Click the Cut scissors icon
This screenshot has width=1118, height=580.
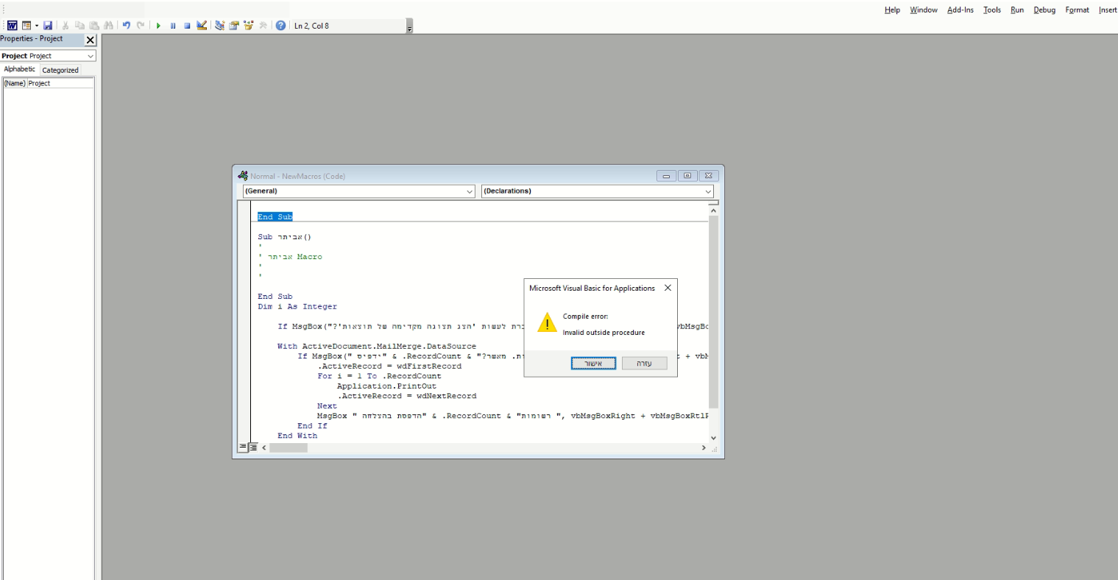66,26
